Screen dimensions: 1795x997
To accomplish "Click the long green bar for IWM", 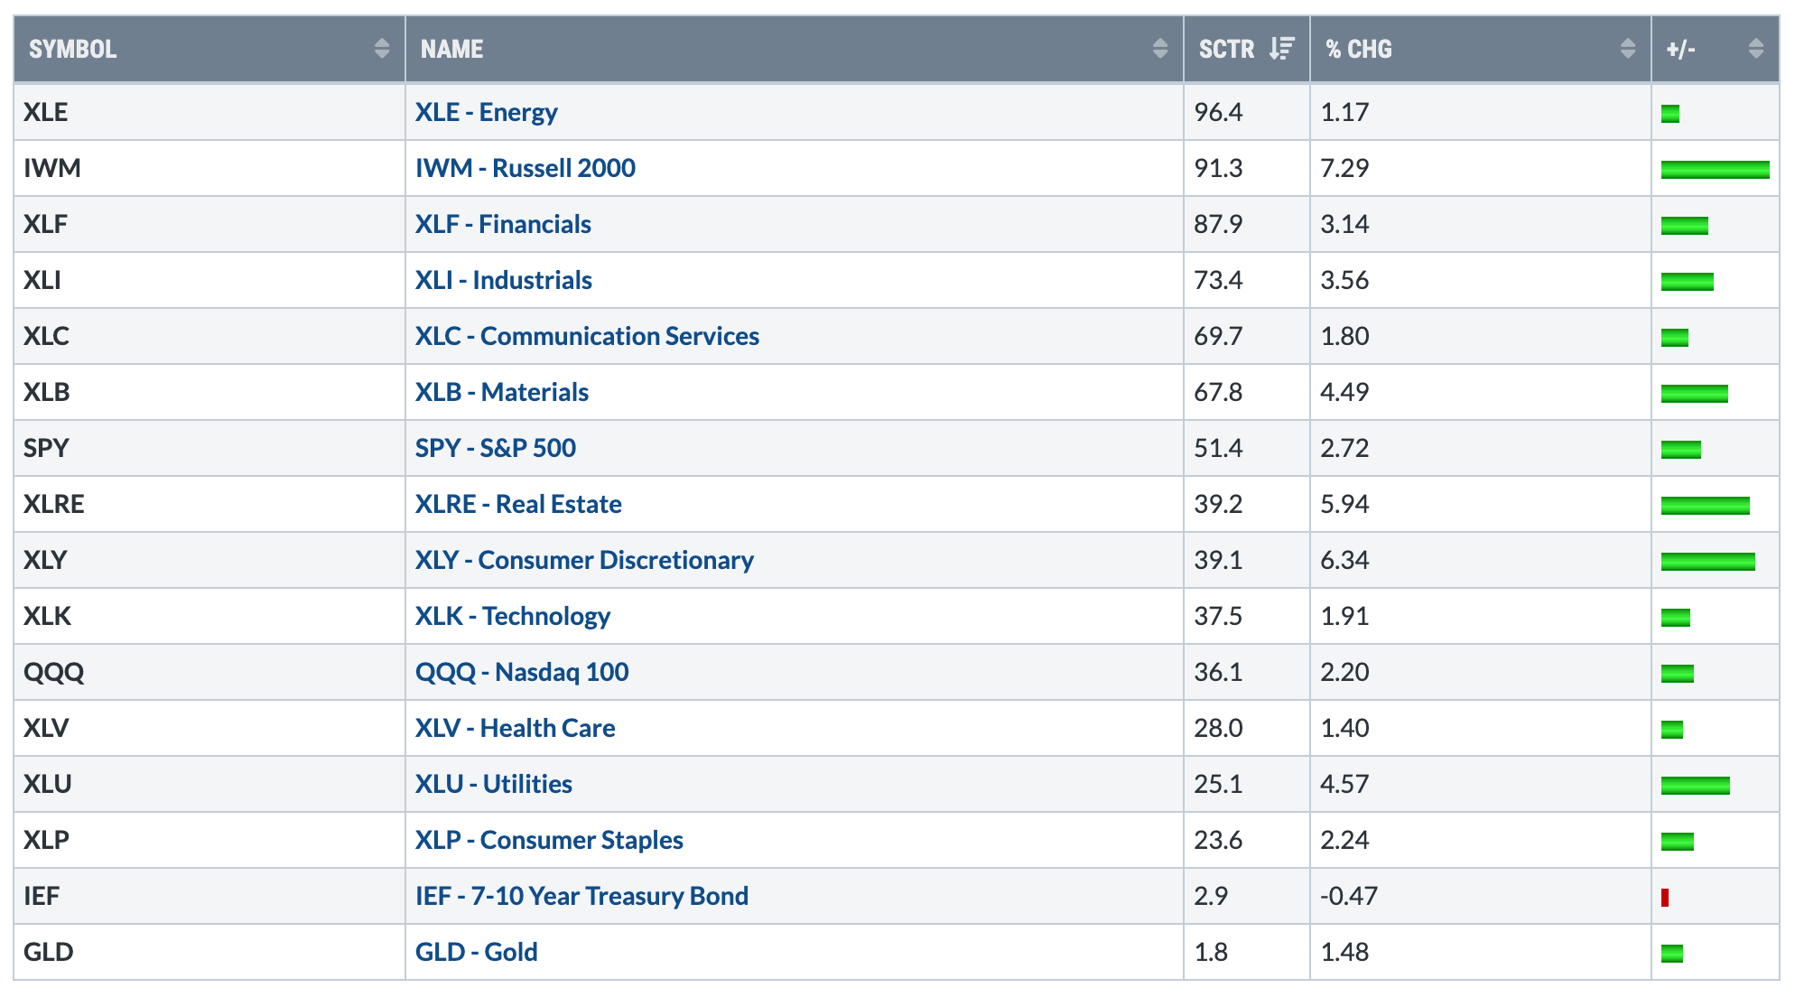I will tap(1715, 169).
